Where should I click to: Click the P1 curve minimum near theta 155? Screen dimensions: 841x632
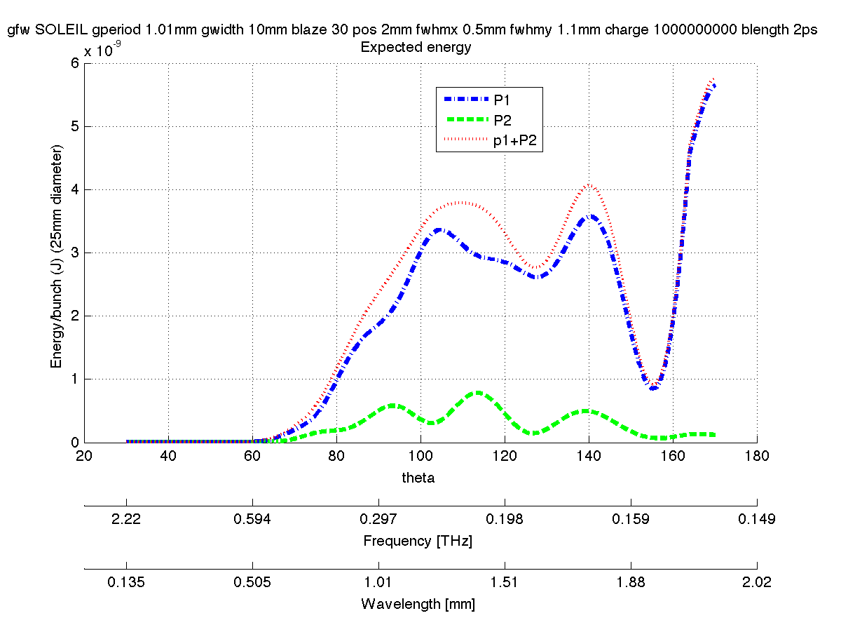coord(653,387)
